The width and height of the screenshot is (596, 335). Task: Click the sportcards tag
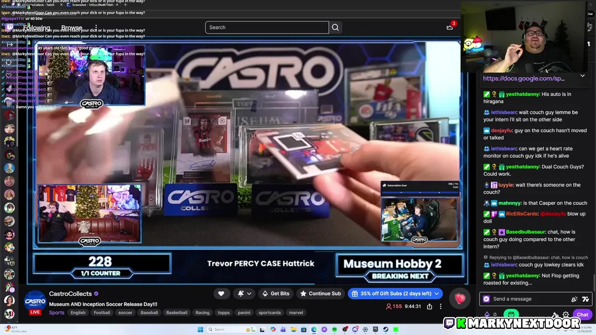pyautogui.click(x=270, y=313)
